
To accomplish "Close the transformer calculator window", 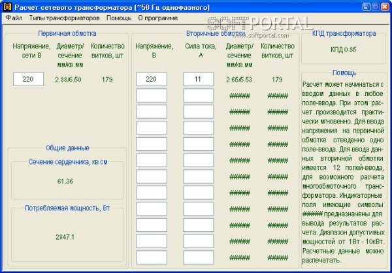I will point(385,7).
